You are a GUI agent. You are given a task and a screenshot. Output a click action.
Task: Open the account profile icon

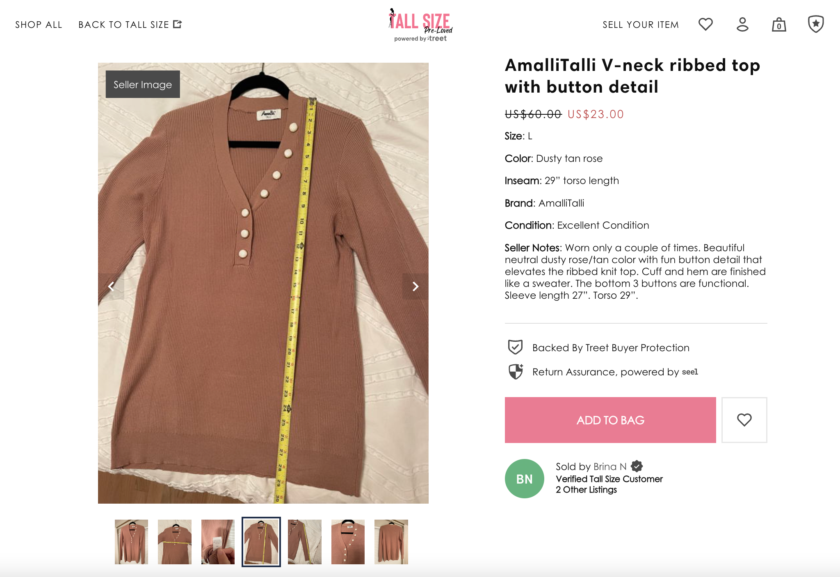742,24
